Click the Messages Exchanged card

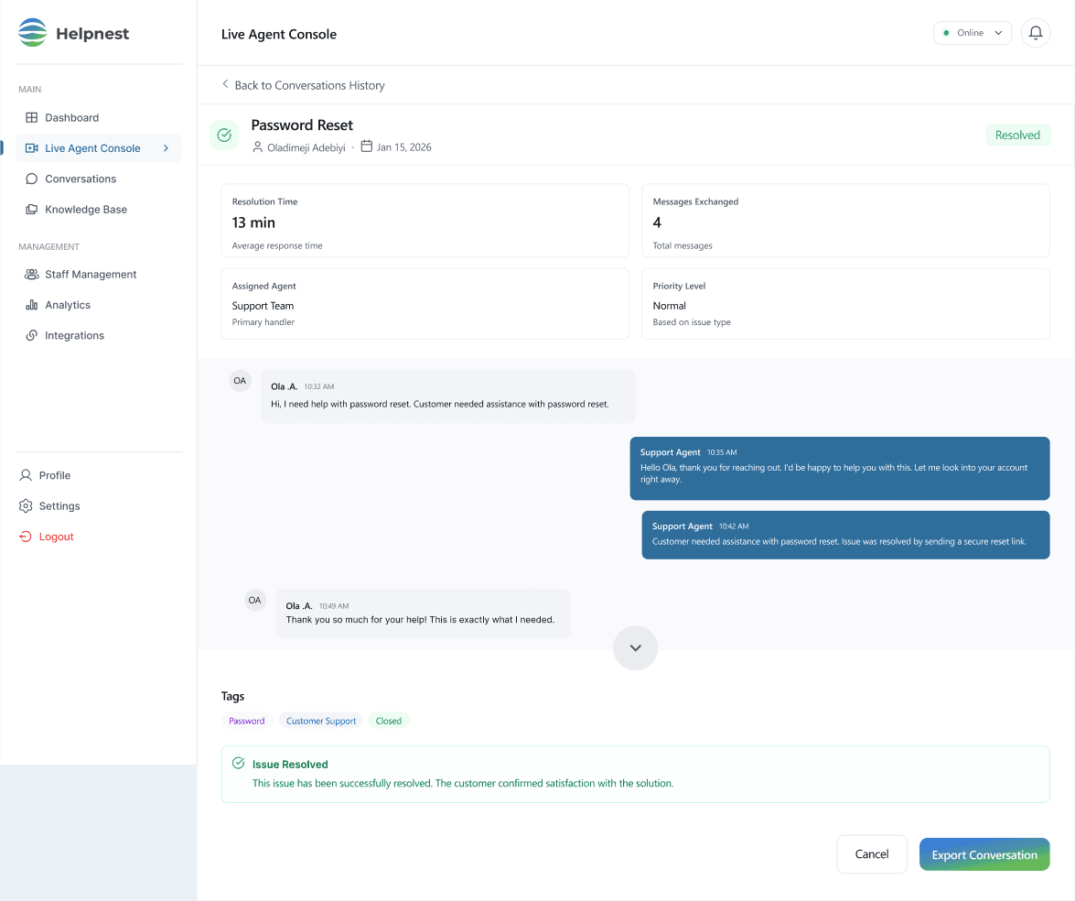(845, 221)
